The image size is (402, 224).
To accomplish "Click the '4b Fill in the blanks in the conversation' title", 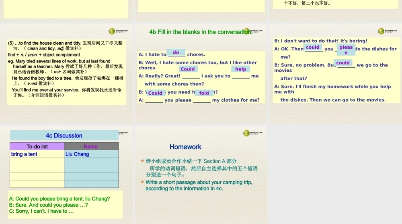I will [x=201, y=32].
